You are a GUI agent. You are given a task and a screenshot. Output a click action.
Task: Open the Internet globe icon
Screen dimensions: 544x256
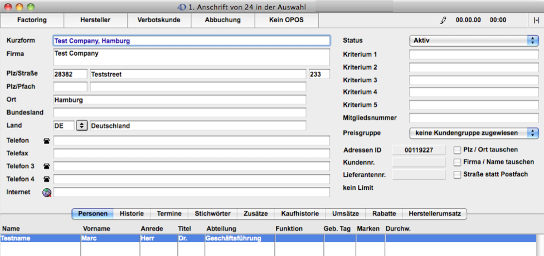click(47, 192)
